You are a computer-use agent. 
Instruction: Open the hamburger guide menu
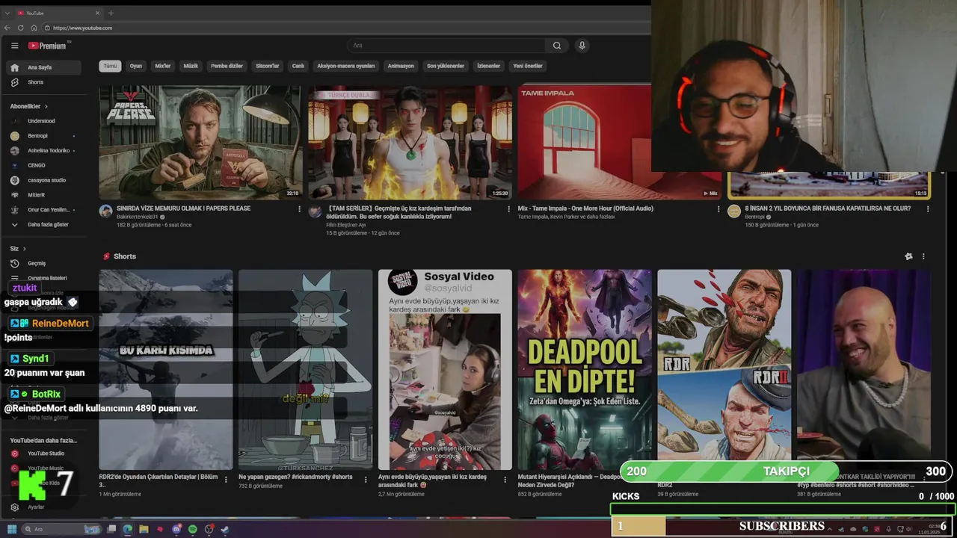click(14, 46)
